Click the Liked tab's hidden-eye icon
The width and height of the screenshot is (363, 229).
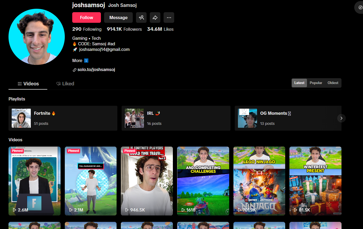coord(58,84)
